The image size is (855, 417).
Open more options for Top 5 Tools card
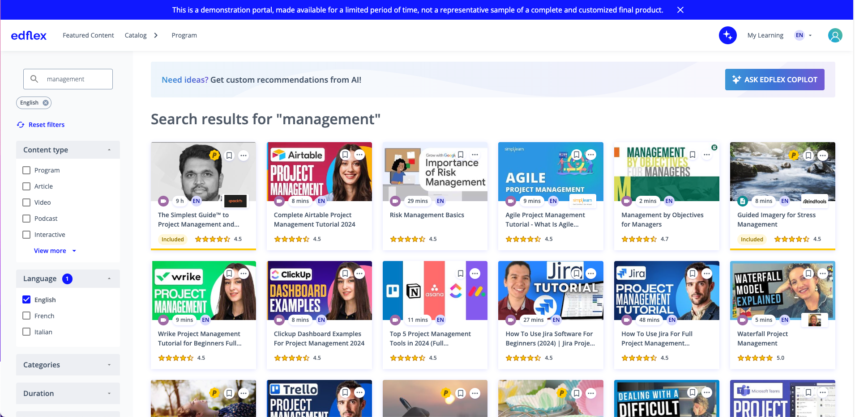[x=475, y=274]
